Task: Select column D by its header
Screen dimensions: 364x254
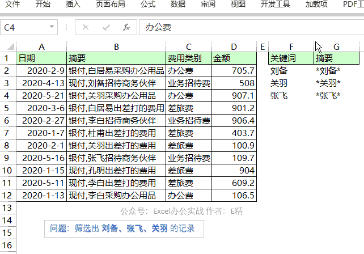Action: 234,46
